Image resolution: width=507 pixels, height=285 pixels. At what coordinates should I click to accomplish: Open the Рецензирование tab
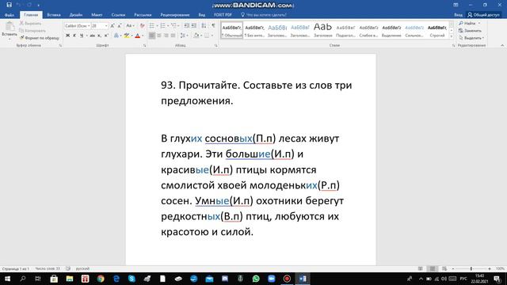click(175, 15)
